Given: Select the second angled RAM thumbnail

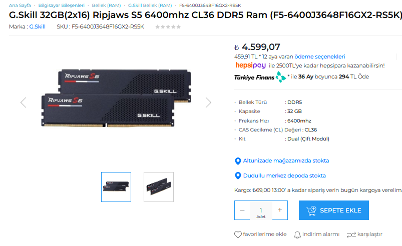Looking at the screenshot, I should (159, 187).
